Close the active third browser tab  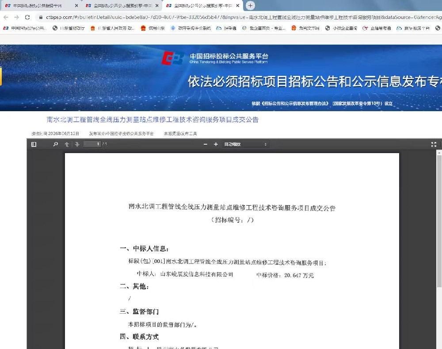238,6
